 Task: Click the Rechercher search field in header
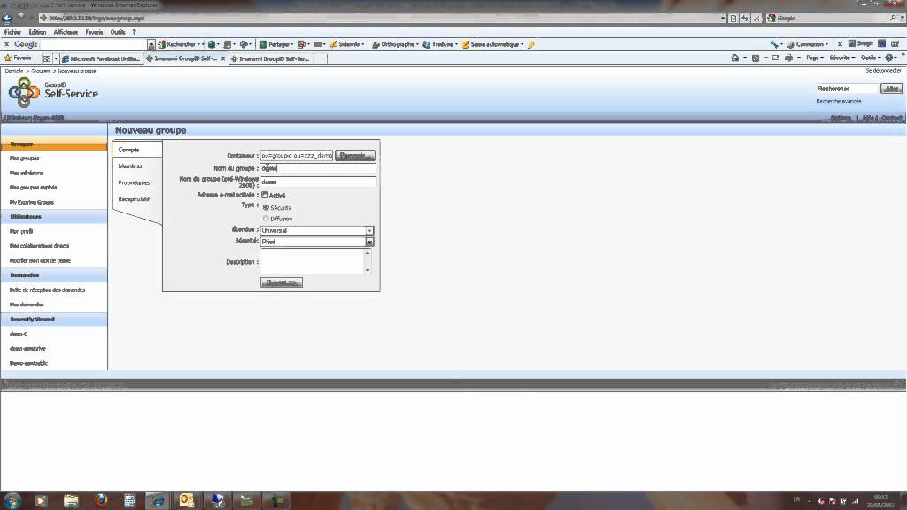(x=847, y=89)
